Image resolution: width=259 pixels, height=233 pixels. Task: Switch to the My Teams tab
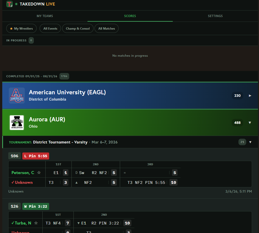point(45,16)
